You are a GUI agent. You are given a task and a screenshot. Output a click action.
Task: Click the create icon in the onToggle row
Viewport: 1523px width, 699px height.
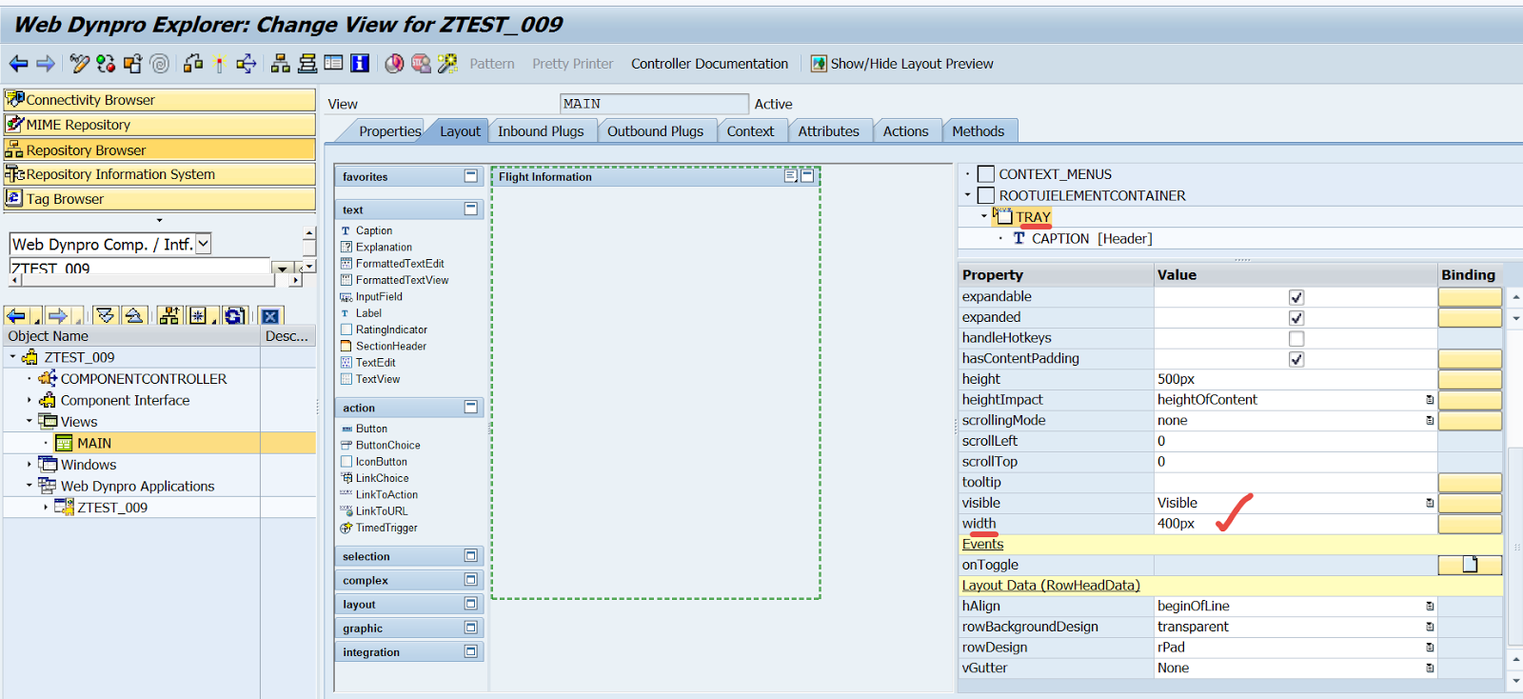[1470, 565]
